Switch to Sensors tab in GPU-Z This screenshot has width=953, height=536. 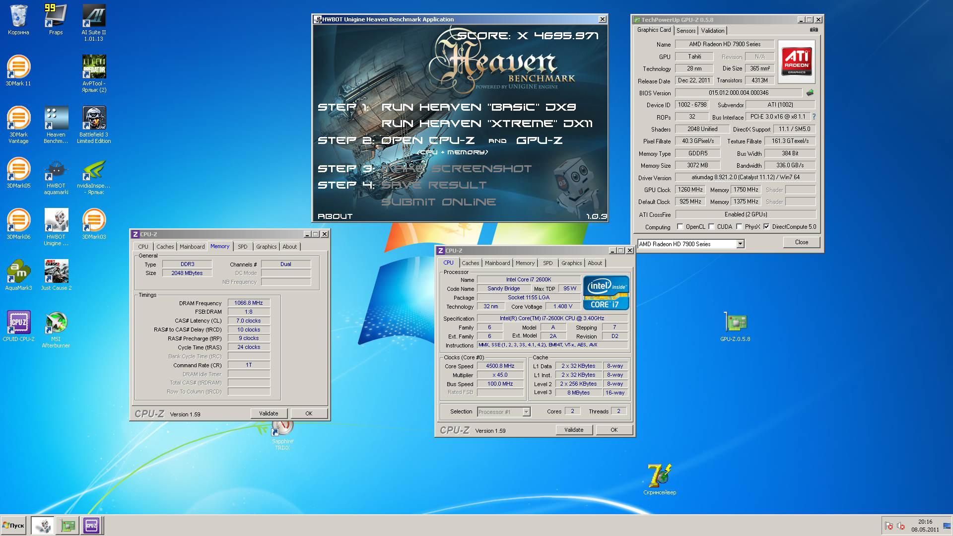pos(686,31)
